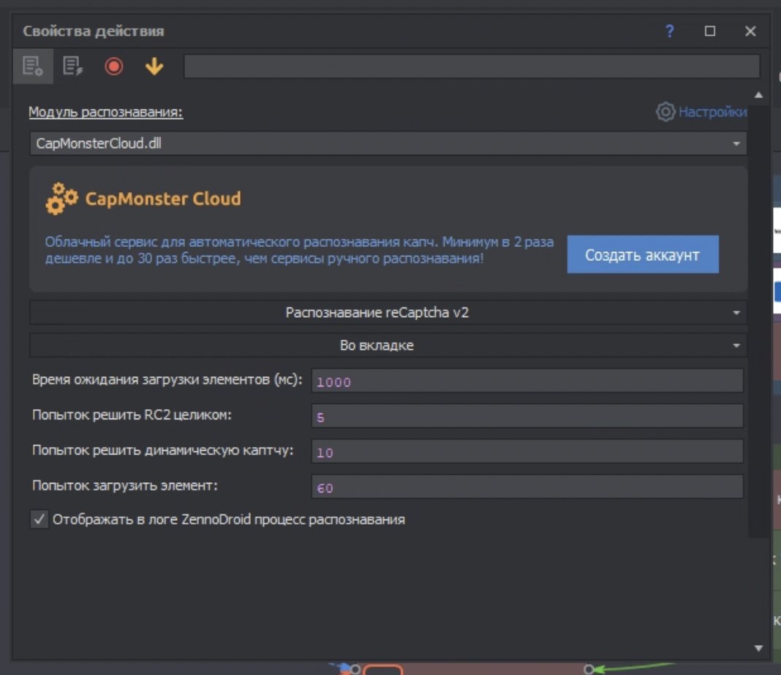Open the CapMonsterCloud.dll module dropdown

tap(388, 143)
